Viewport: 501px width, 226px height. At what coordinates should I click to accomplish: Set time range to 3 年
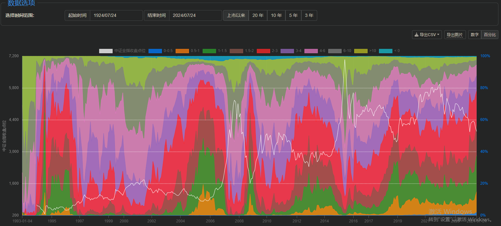point(309,15)
